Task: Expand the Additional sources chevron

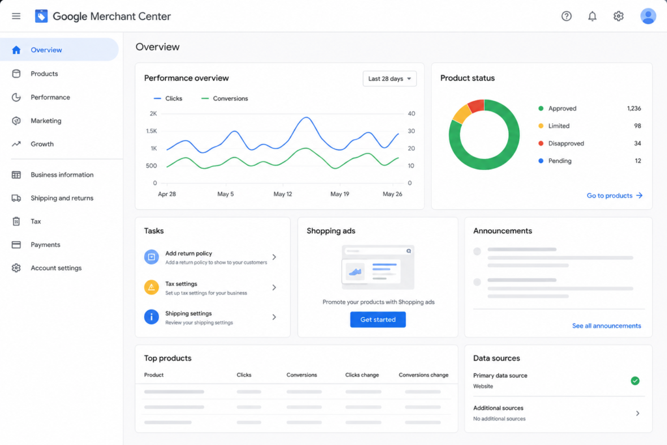Action: pos(637,413)
